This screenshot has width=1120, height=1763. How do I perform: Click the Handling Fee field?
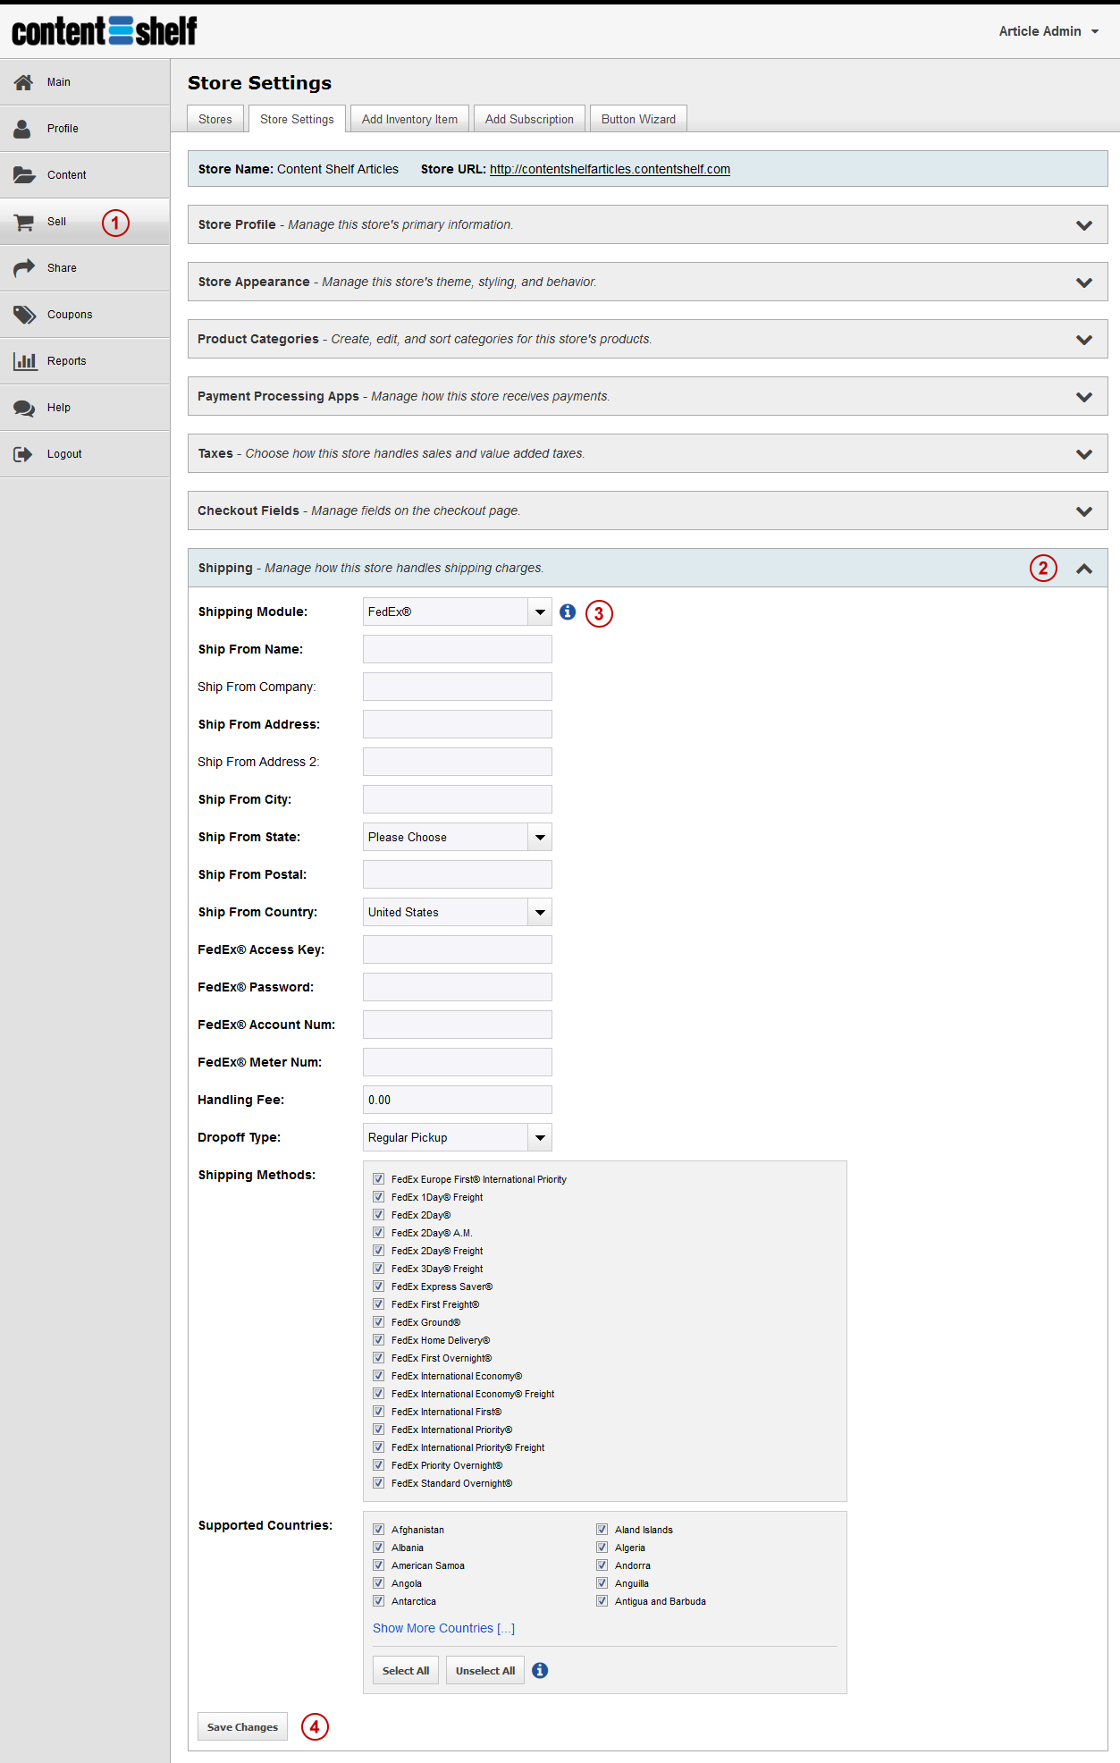pos(457,1100)
